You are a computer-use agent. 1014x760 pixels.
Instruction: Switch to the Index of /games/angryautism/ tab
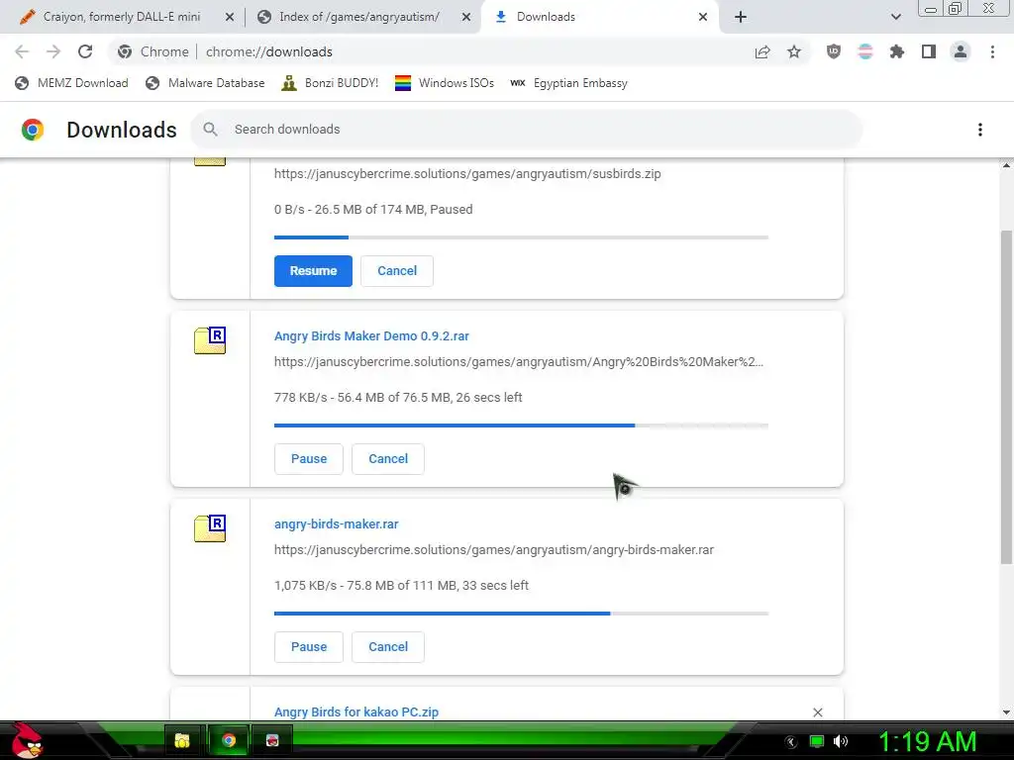tap(358, 17)
